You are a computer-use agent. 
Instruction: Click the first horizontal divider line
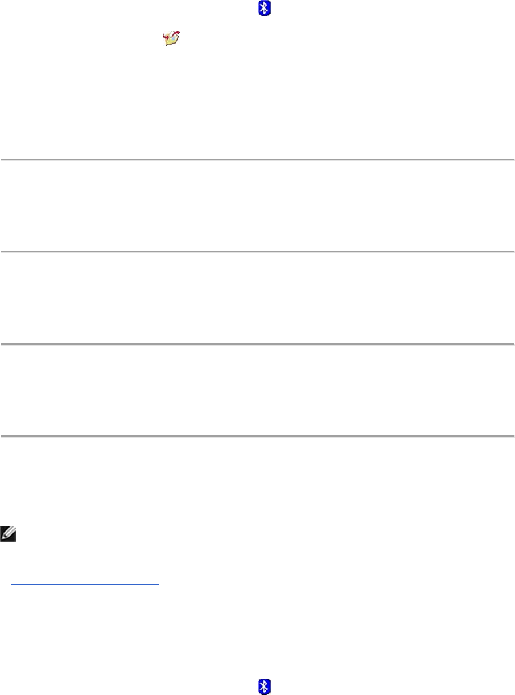[x=257, y=160]
